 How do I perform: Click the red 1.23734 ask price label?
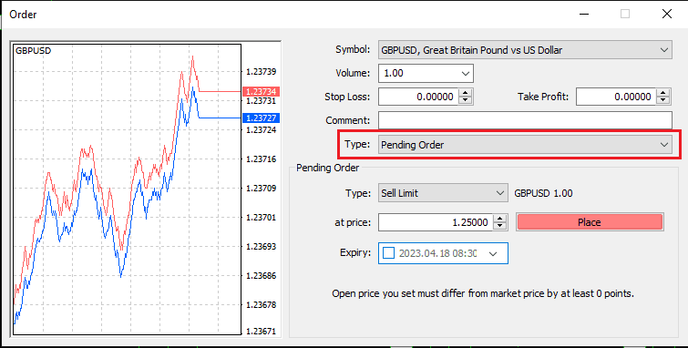coord(261,92)
